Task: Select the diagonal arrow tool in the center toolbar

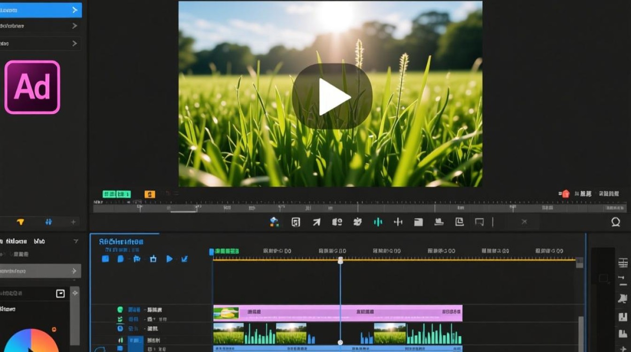Action: click(x=316, y=222)
